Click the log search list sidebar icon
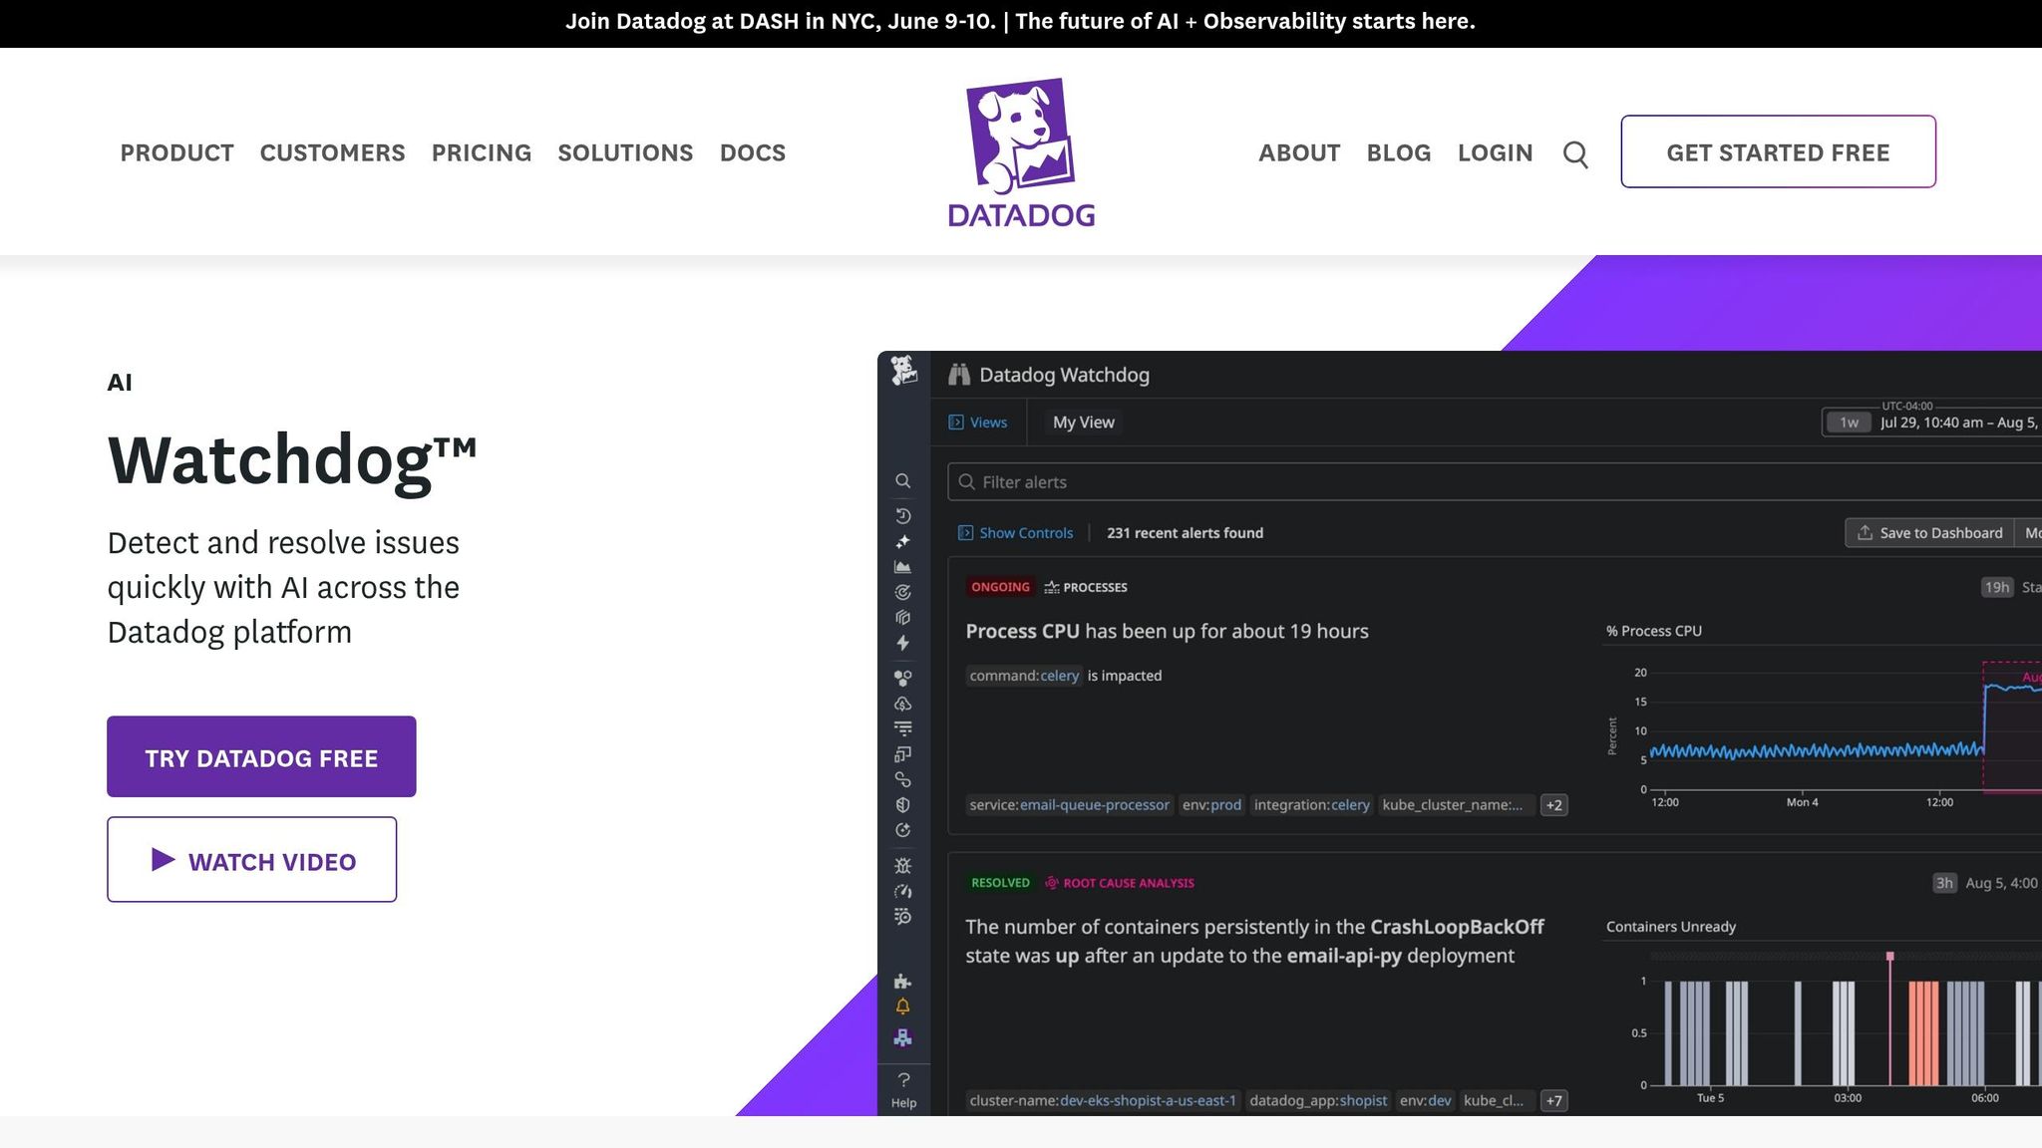 pyautogui.click(x=902, y=917)
